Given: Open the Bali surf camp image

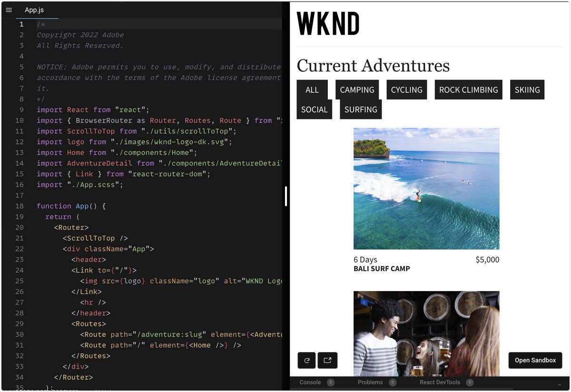Looking at the screenshot, I should (426, 188).
